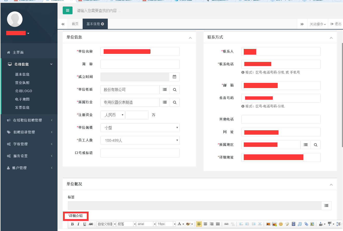
Task: Expand 学校管理 menu
Action: pyautogui.click(x=29, y=144)
